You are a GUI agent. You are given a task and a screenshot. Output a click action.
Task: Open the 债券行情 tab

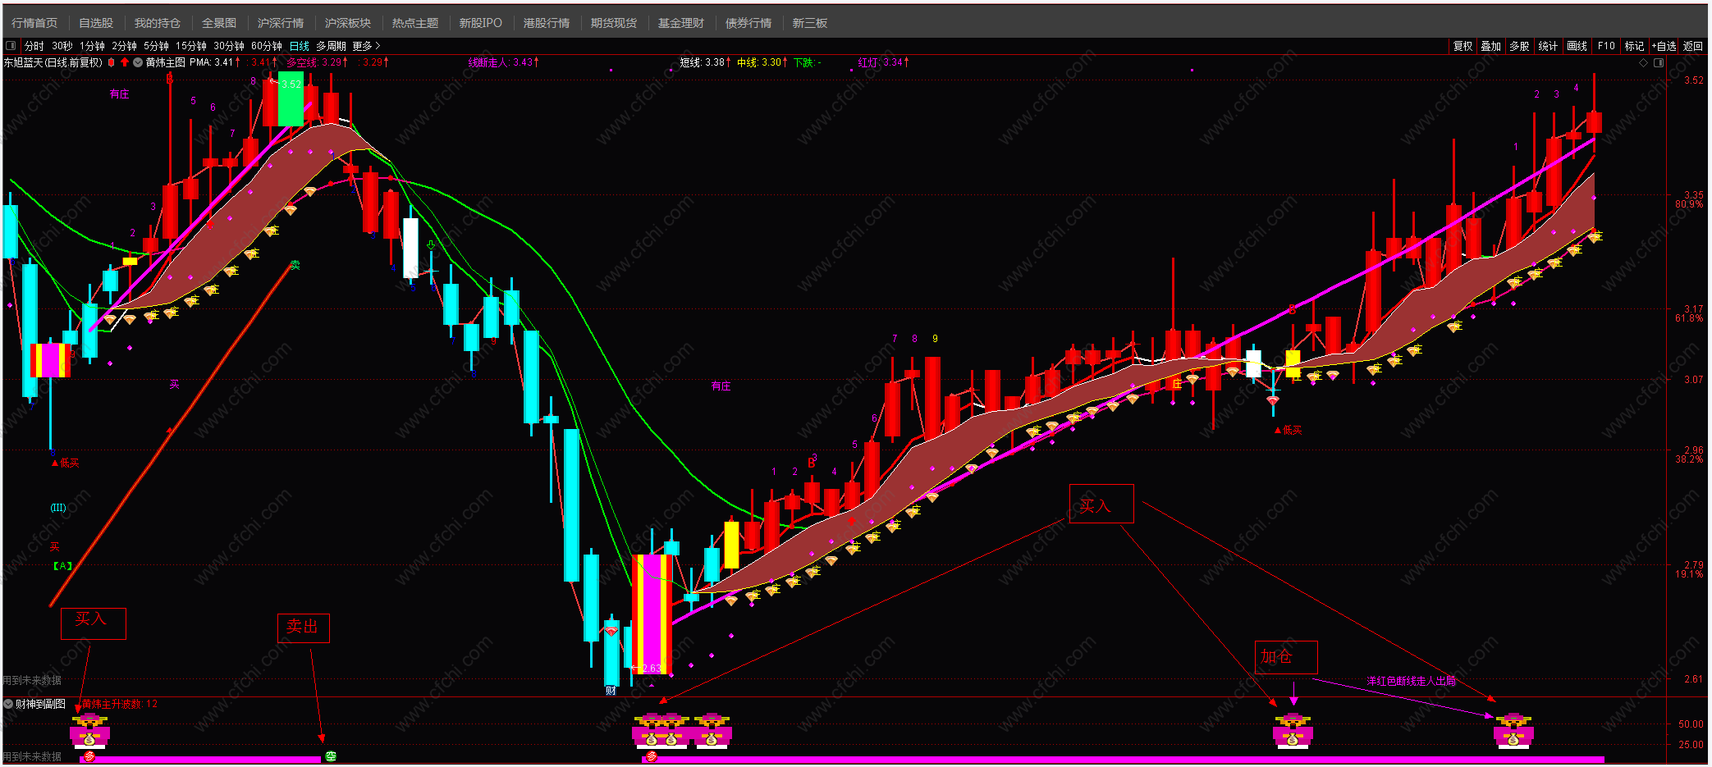click(x=748, y=23)
